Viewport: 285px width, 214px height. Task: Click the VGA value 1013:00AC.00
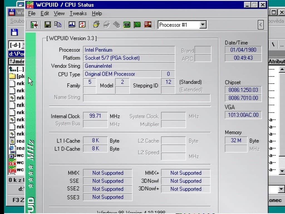[243, 115]
